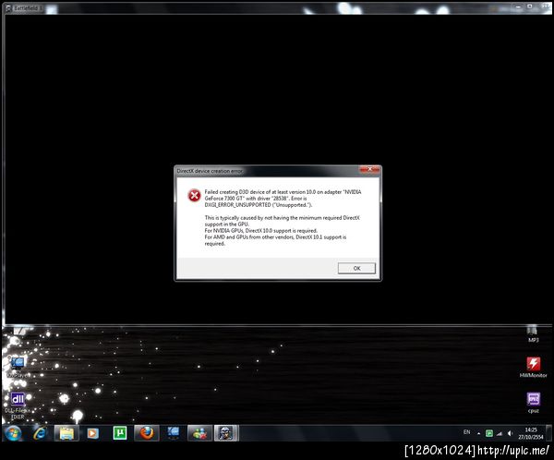
Task: Click the green tray application icon
Action: click(489, 433)
